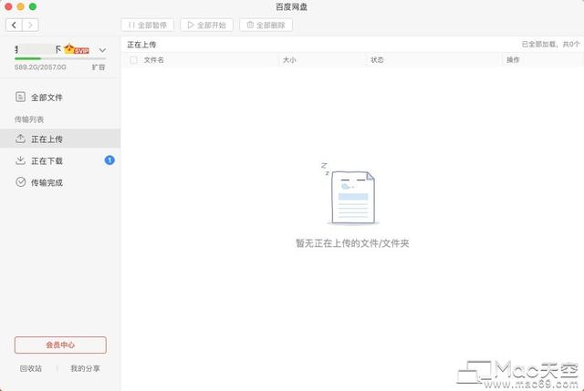Click the upload icon beside 正在上传
This screenshot has height=391, width=584.
pos(20,139)
